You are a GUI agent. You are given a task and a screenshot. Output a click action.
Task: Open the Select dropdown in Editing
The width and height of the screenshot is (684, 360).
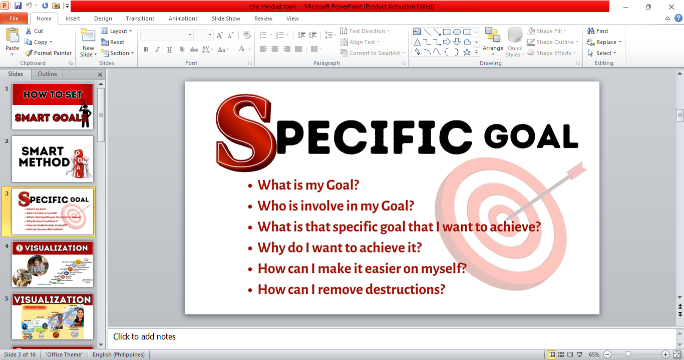(x=602, y=53)
